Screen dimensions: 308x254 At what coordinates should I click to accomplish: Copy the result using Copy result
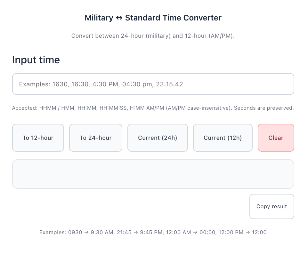coord(272,206)
